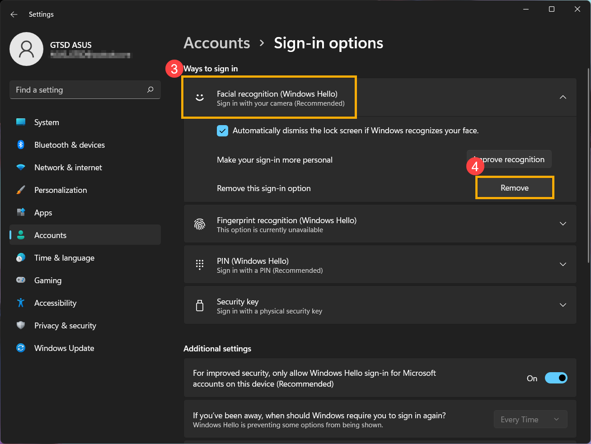Click the "Sign-in options" page title

point(328,43)
